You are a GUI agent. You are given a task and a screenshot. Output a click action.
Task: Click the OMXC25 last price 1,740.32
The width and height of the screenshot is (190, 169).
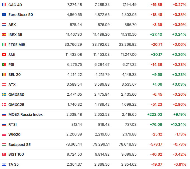coord(74,104)
